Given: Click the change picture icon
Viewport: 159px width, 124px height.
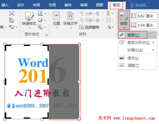Looking at the screenshot, I should pos(12,20).
